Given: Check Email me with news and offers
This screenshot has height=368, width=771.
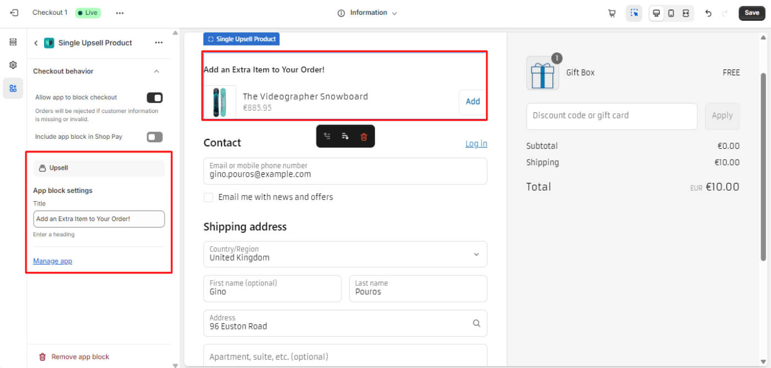Looking at the screenshot, I should [x=209, y=197].
